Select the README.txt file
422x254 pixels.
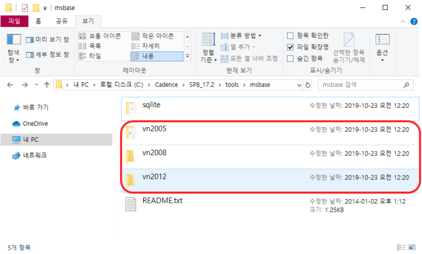pos(270,205)
